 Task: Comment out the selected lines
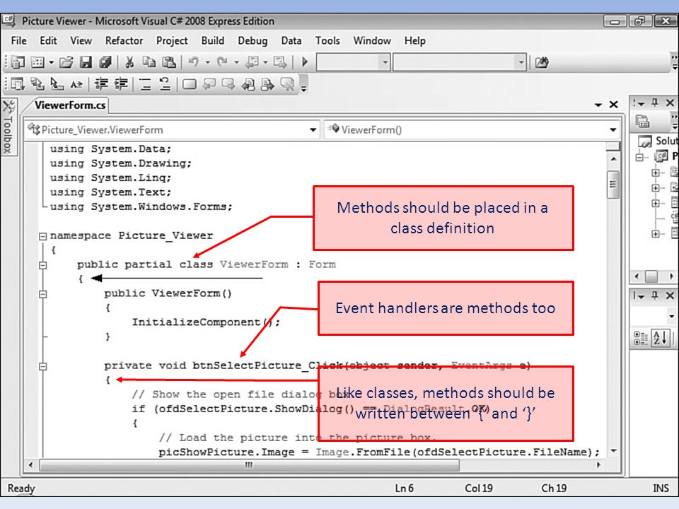[x=145, y=84]
